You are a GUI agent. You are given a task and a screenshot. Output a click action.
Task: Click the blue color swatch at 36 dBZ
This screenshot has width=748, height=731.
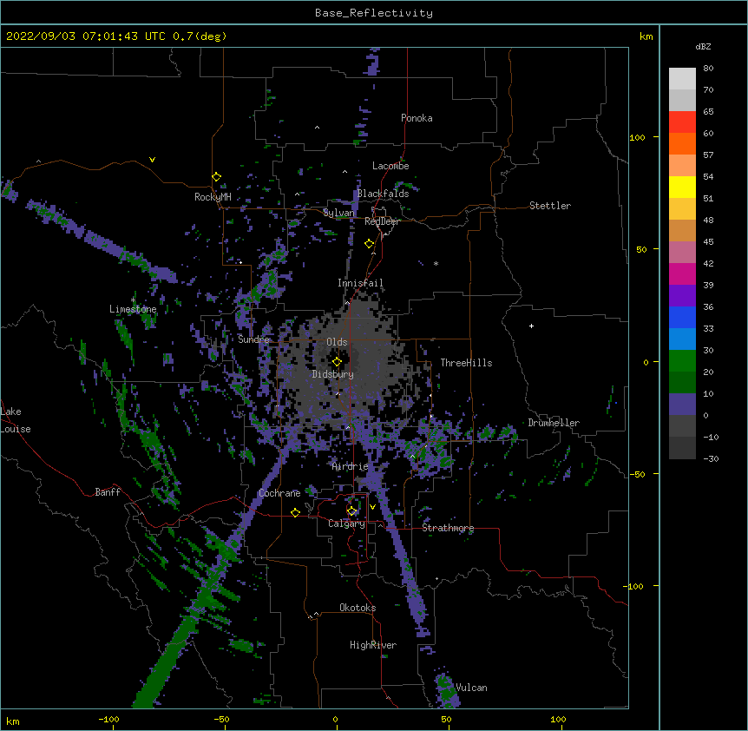pyautogui.click(x=682, y=317)
